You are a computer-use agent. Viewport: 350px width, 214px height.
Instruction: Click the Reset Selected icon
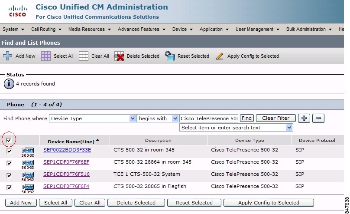170,56
